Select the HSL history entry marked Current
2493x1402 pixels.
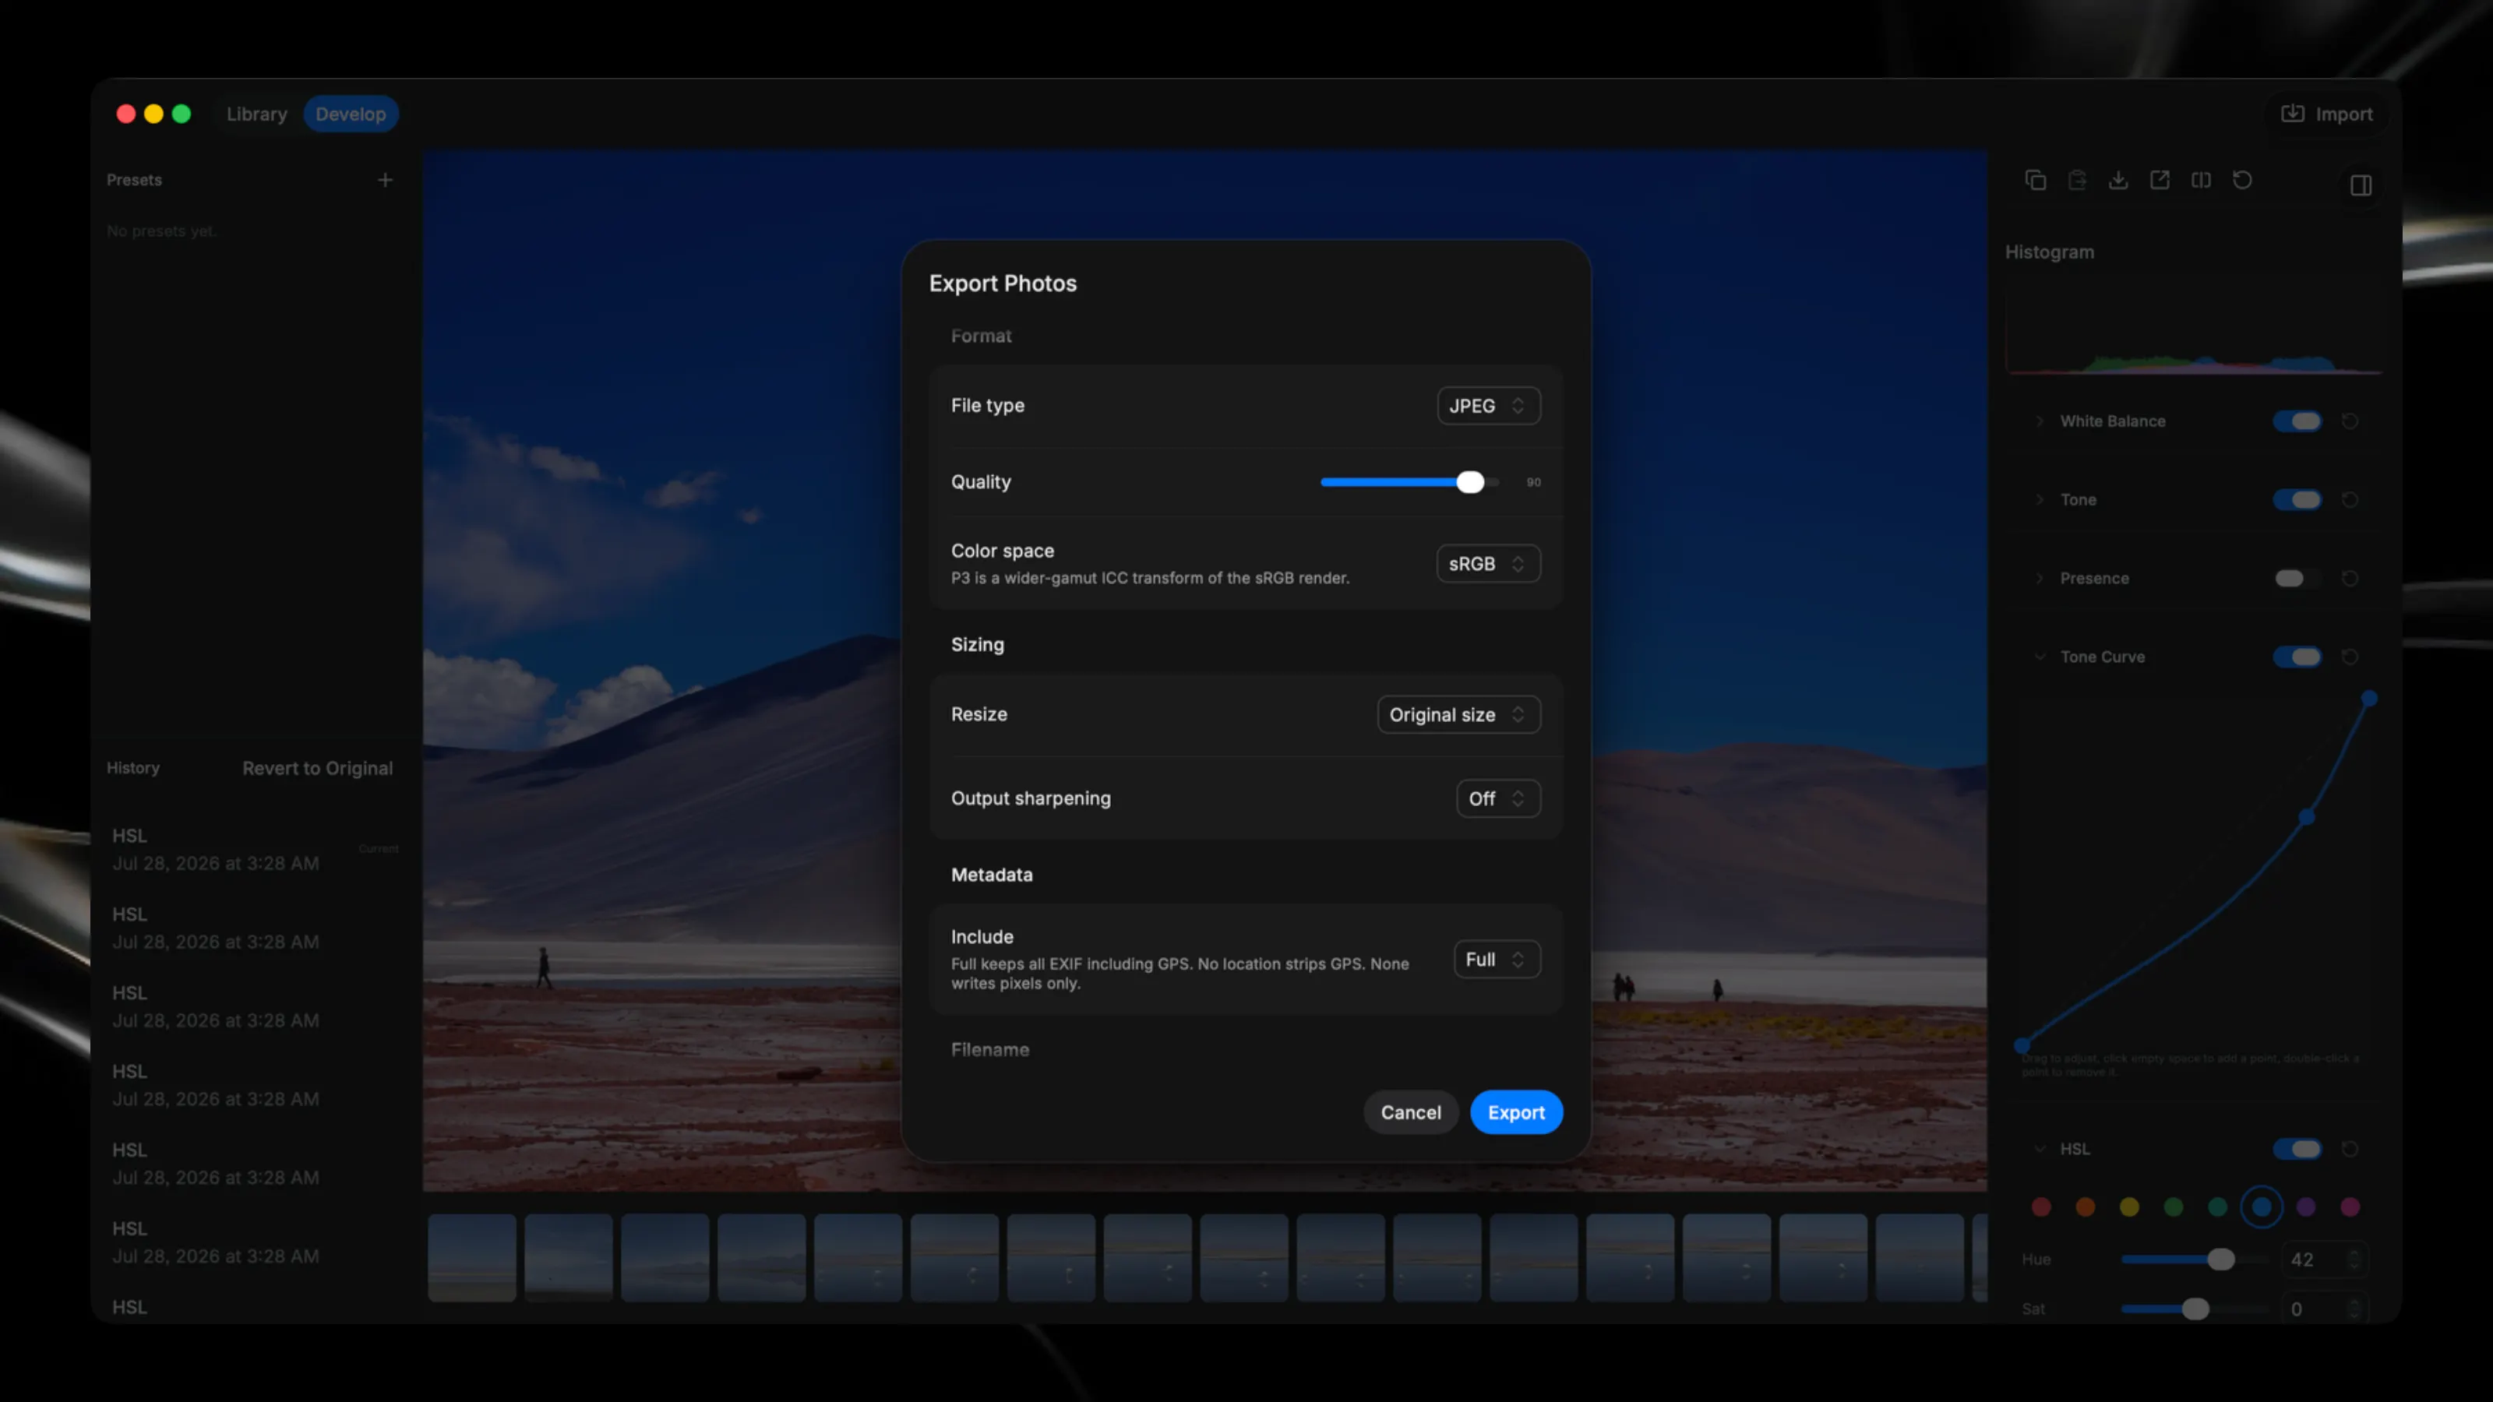click(256, 848)
